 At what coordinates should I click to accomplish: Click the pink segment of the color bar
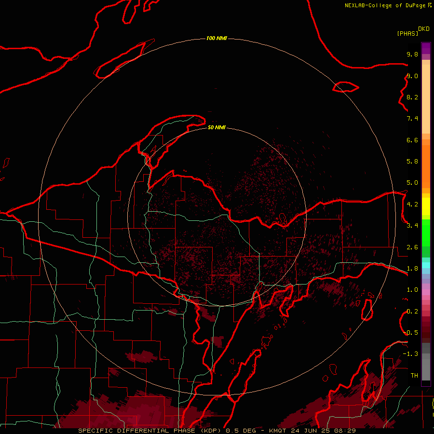pos(426,292)
